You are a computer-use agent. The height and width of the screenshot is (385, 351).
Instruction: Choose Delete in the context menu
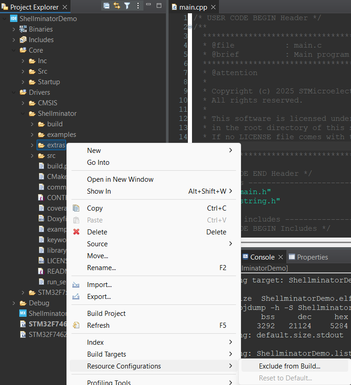pos(154,232)
